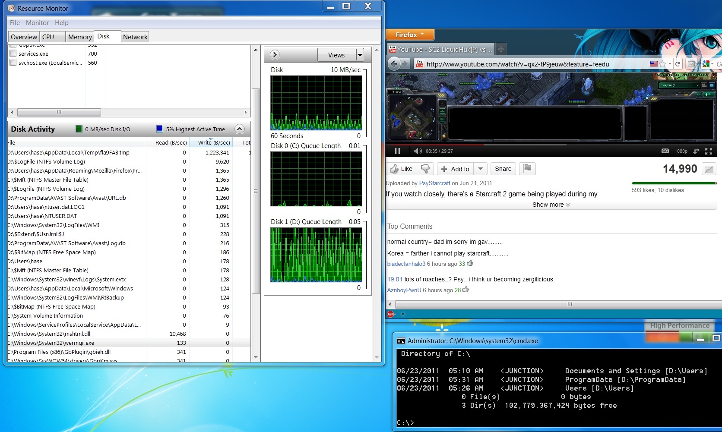Expand description with Show more

[551, 205]
